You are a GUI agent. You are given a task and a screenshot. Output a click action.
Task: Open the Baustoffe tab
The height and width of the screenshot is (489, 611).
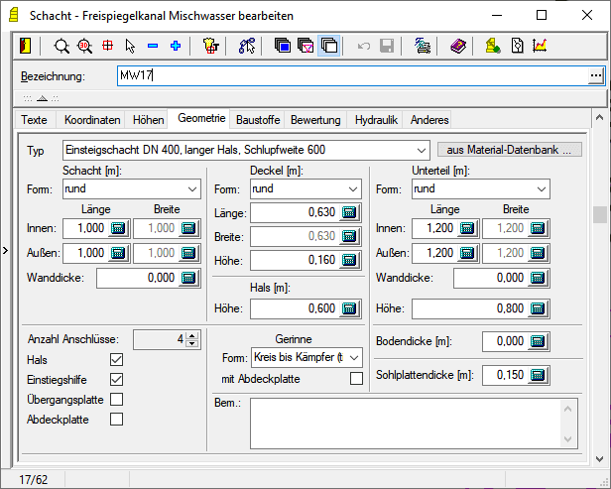tap(258, 119)
